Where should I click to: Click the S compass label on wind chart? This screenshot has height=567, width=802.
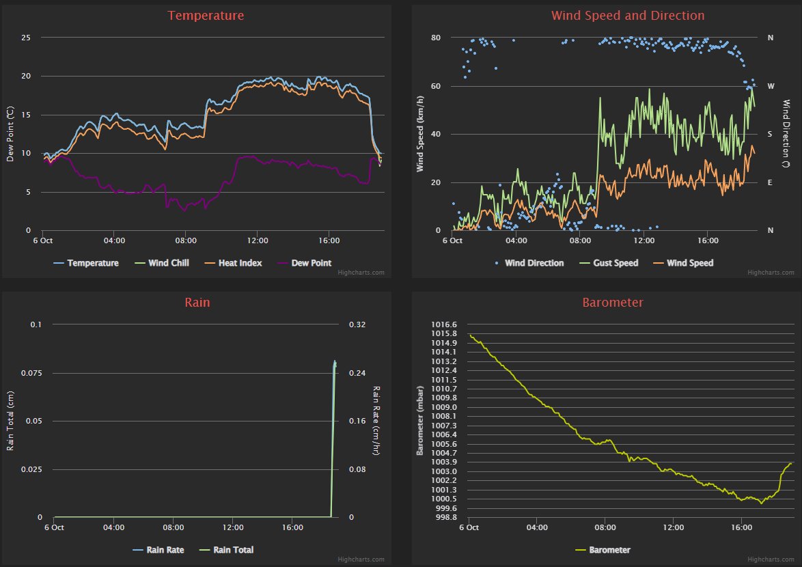[770, 134]
